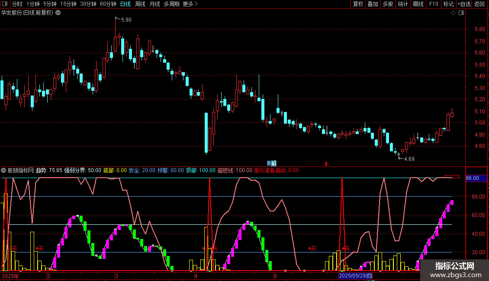Click the red S marker on chart
Viewport: 489px width, 281px height.
click(x=326, y=163)
